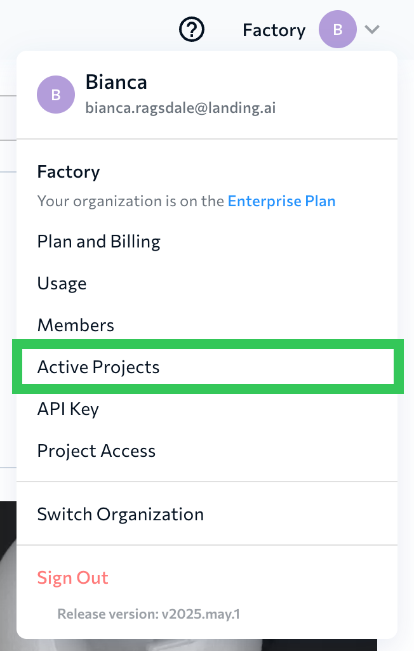Click the Factory label in the header
Image resolution: width=414 pixels, height=651 pixels.
[274, 29]
